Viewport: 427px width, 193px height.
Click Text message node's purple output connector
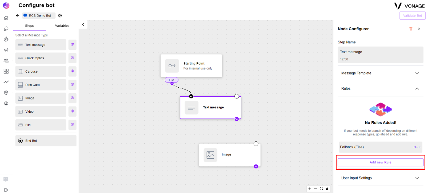coord(237,119)
